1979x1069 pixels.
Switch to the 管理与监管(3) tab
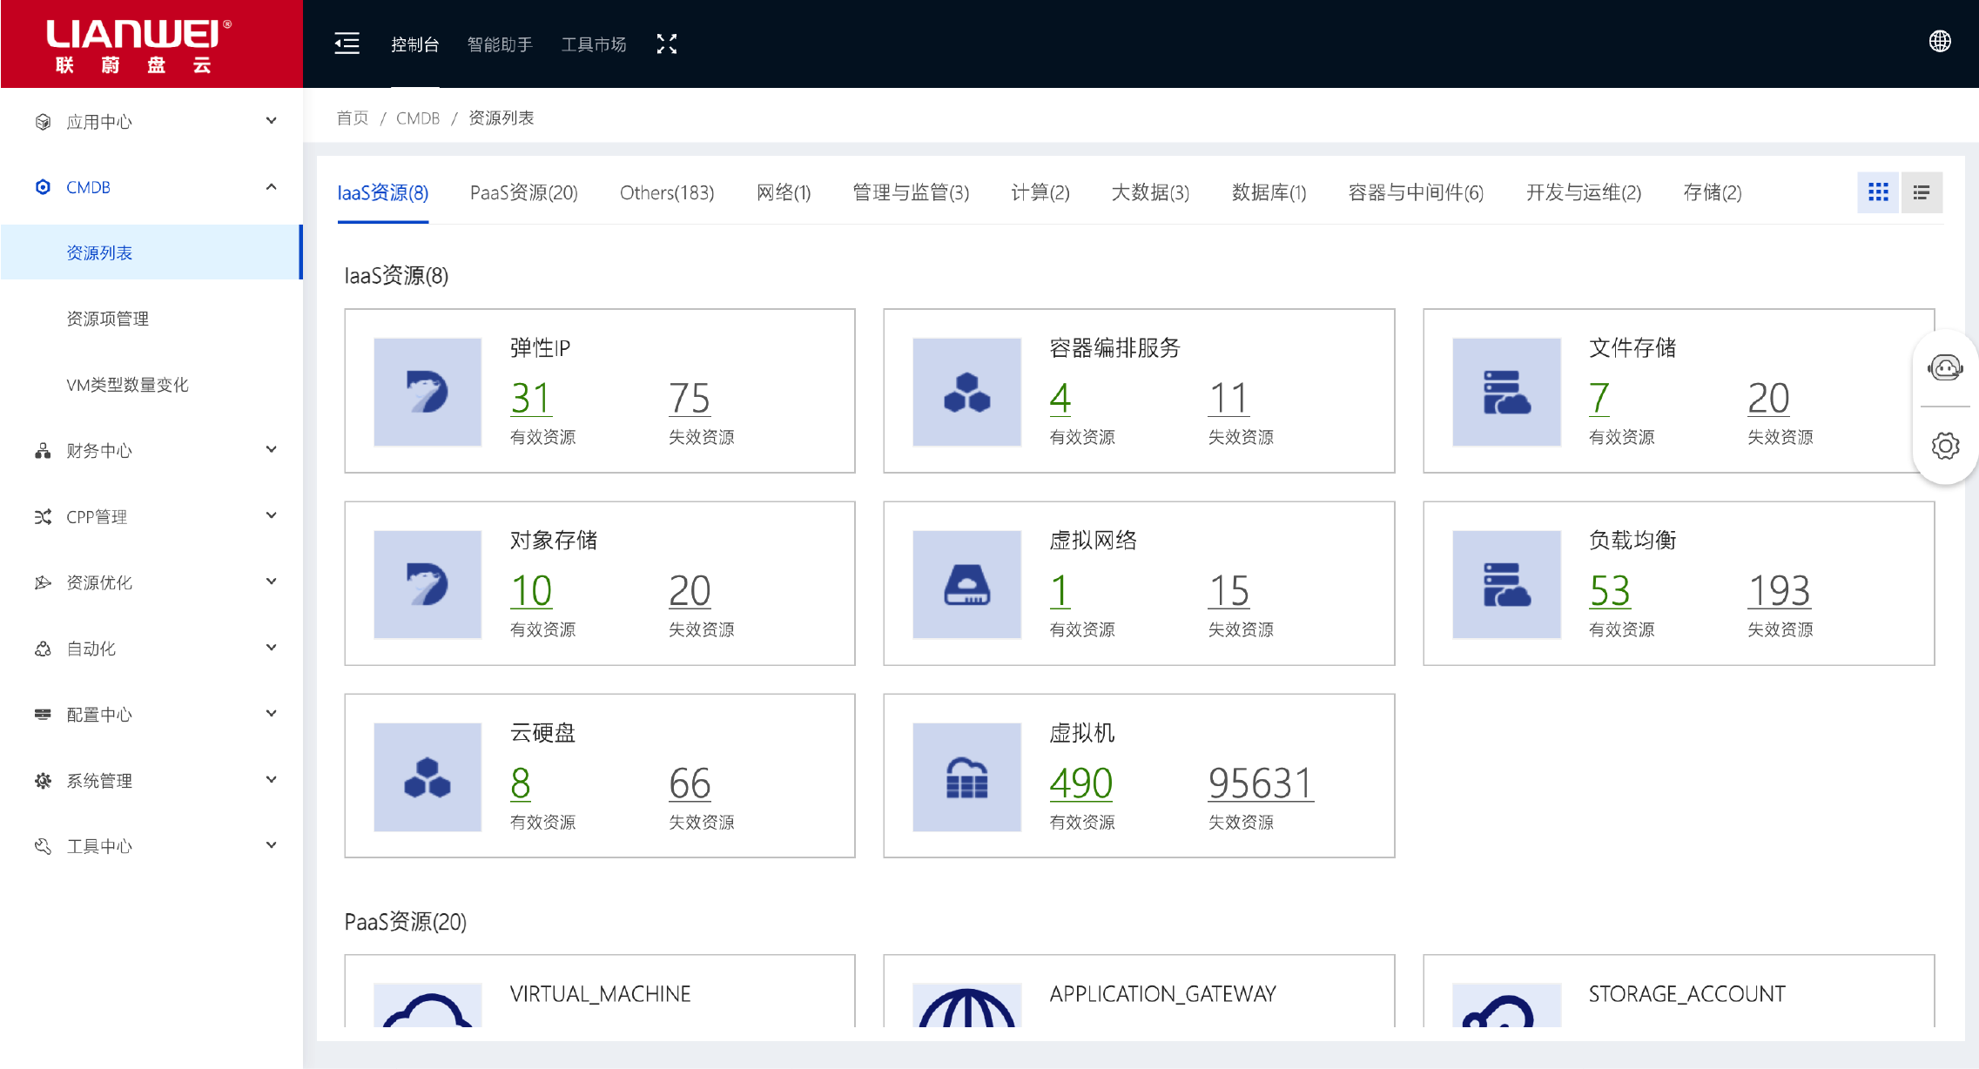tap(911, 192)
